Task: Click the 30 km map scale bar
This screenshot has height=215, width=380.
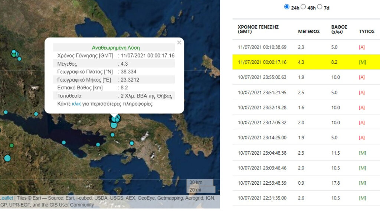Action: coord(200,182)
